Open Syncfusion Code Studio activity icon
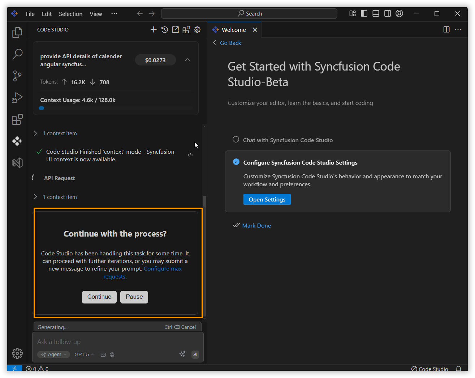Image resolution: width=475 pixels, height=378 pixels. pos(17,141)
